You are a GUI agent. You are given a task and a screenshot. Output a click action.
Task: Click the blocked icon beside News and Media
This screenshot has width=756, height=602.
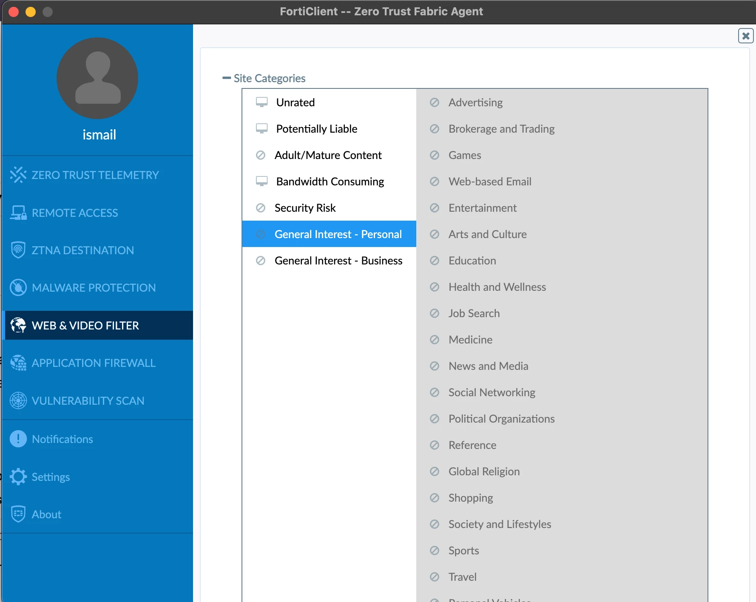[x=435, y=366]
